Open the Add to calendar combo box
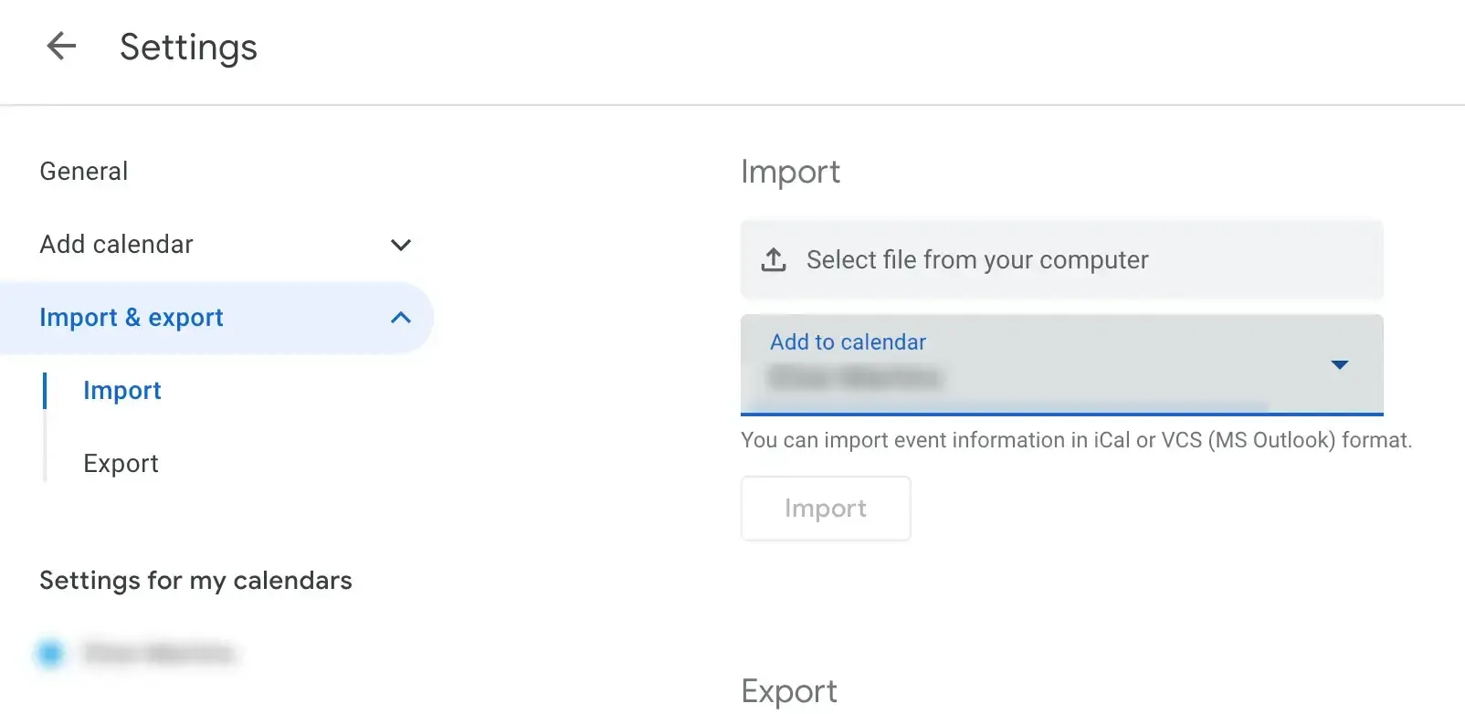The image size is (1465, 714). pyautogui.click(x=1062, y=364)
